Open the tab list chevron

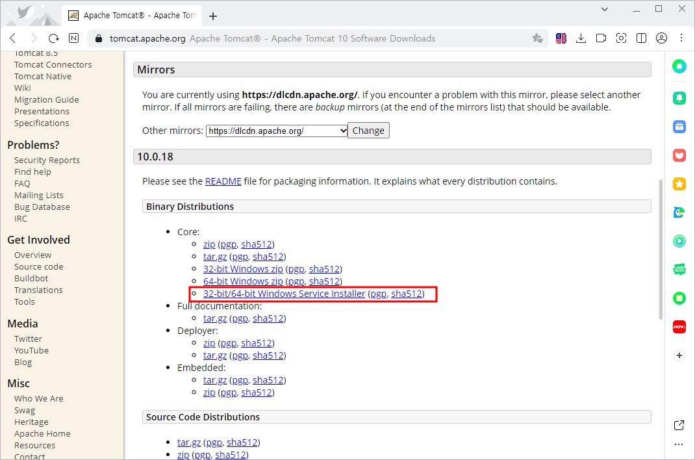[604, 9]
